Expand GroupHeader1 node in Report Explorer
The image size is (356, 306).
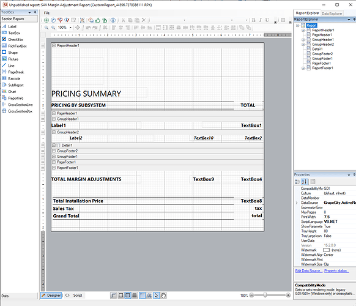coord(303,40)
